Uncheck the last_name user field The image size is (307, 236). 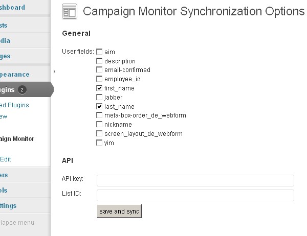99,107
